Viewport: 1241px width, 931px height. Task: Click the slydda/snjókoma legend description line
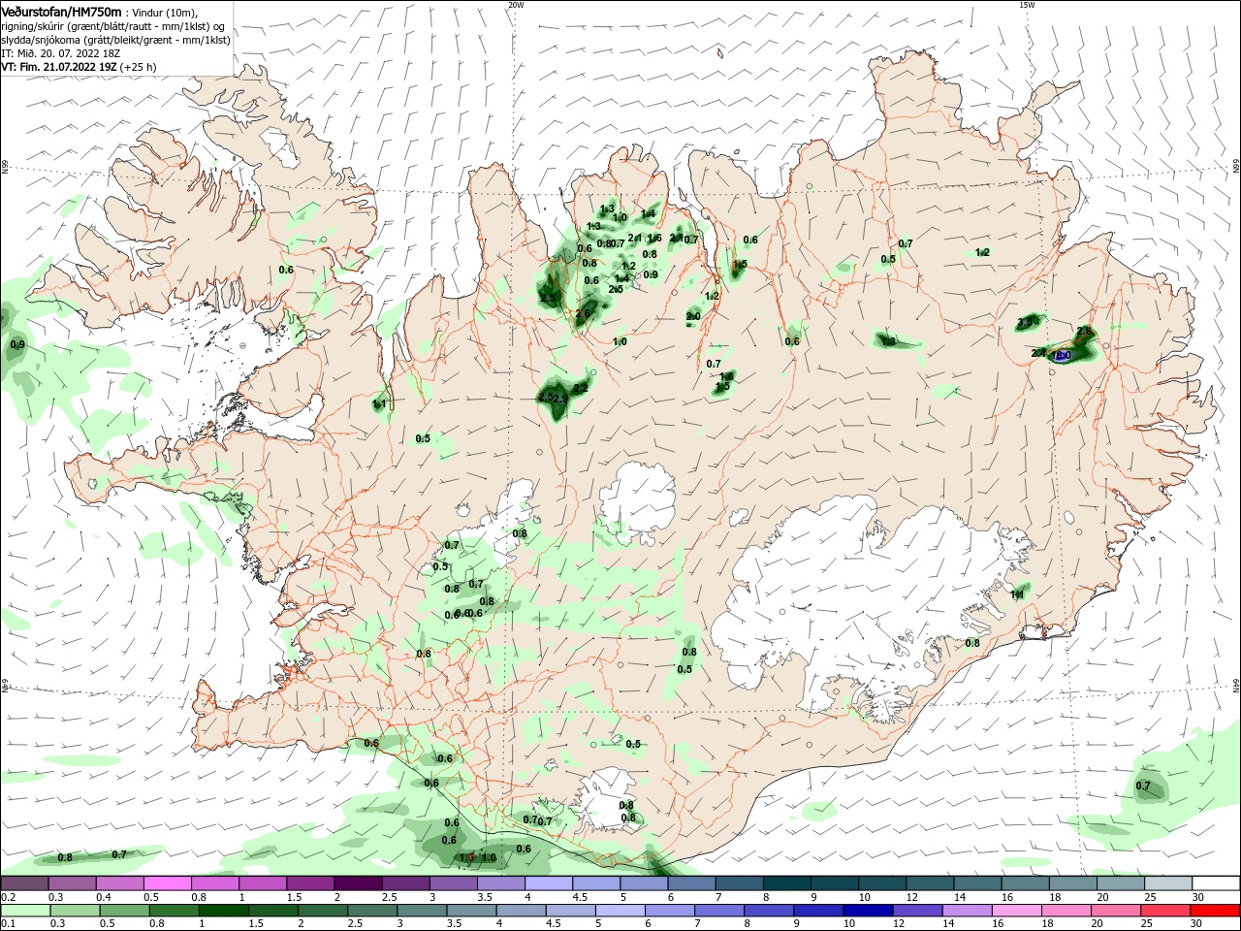click(115, 40)
